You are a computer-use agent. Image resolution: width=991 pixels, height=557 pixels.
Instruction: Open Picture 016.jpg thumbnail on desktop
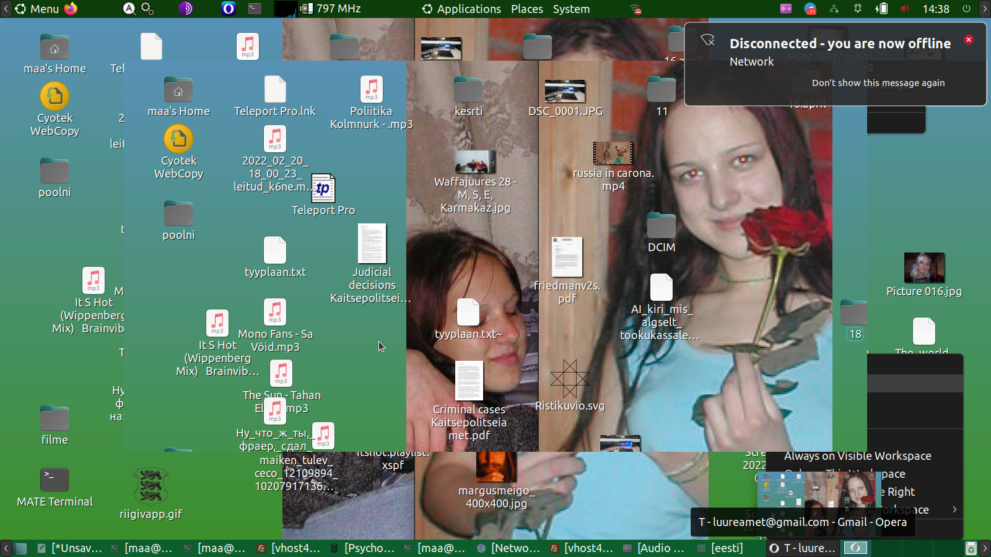[x=923, y=268]
